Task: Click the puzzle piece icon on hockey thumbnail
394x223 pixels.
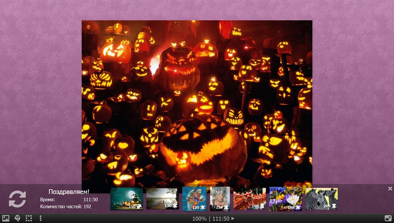Action: coord(203,207)
